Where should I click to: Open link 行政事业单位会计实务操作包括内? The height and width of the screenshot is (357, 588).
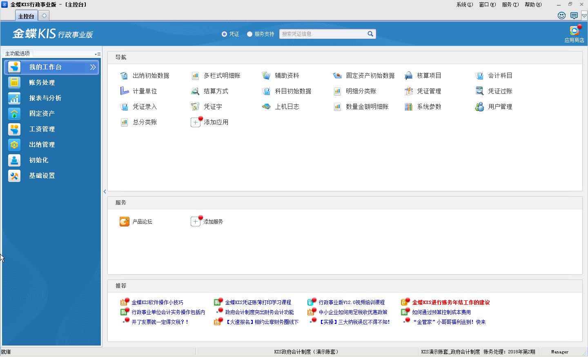click(168, 312)
